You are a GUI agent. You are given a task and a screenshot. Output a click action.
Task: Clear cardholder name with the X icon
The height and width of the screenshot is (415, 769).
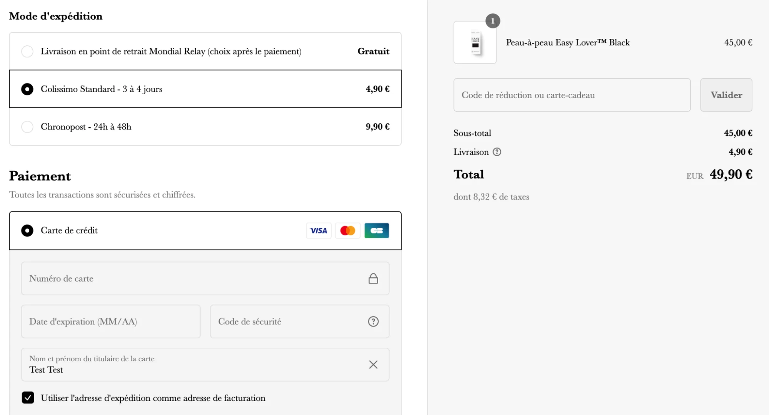coord(373,365)
